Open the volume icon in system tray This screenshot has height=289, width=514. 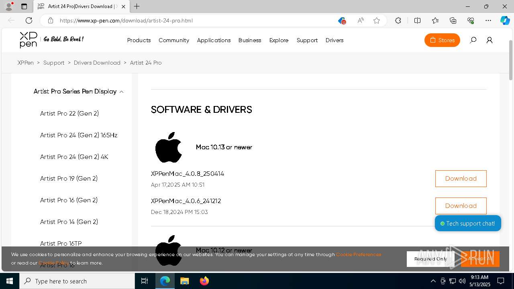coord(462,281)
